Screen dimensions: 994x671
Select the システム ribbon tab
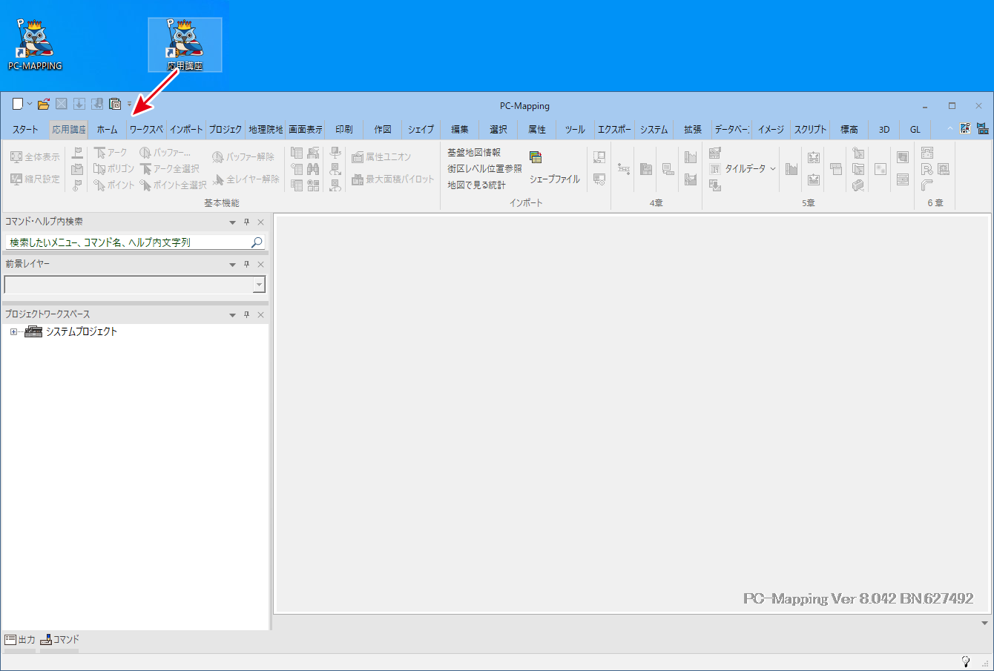coord(654,129)
